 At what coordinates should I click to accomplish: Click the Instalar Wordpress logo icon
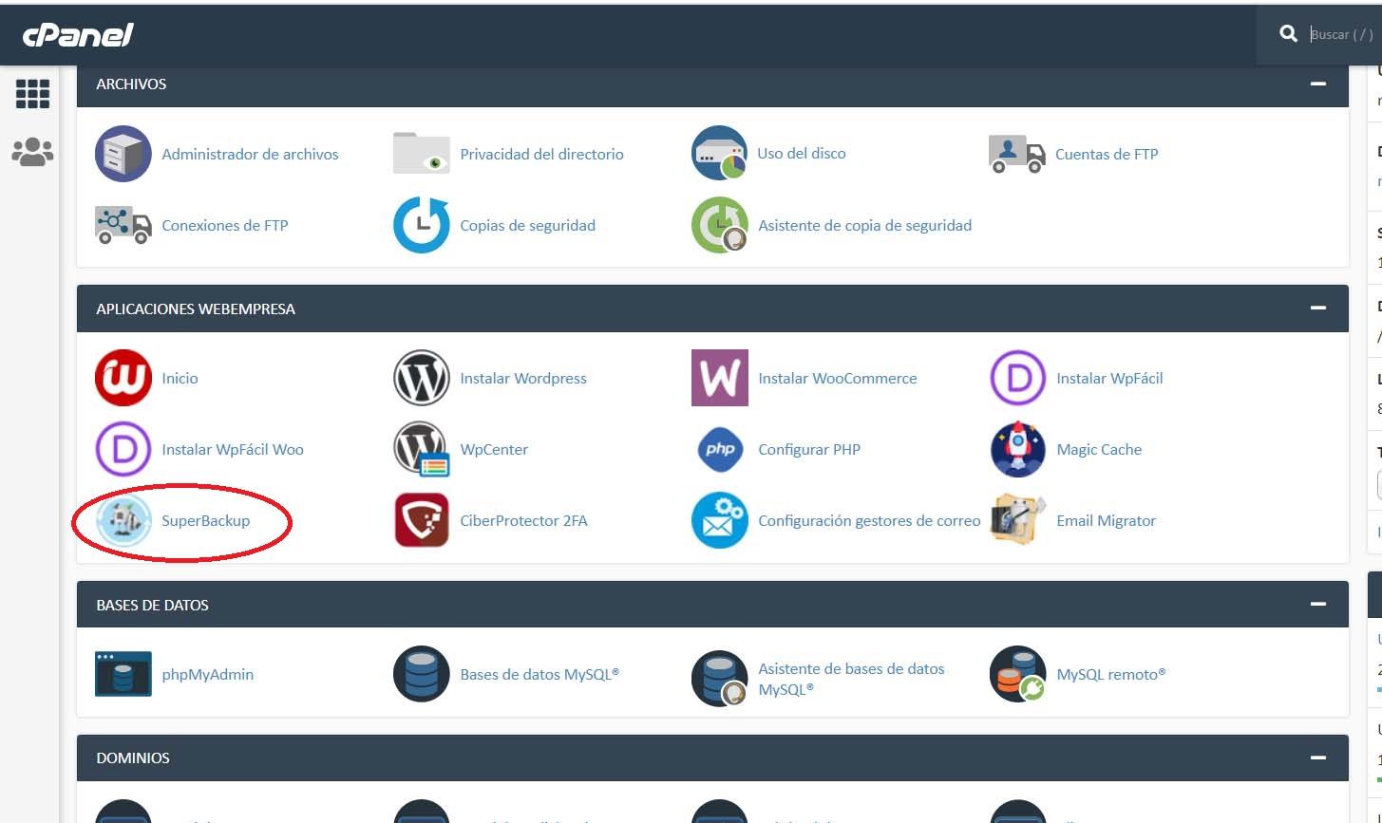(422, 378)
